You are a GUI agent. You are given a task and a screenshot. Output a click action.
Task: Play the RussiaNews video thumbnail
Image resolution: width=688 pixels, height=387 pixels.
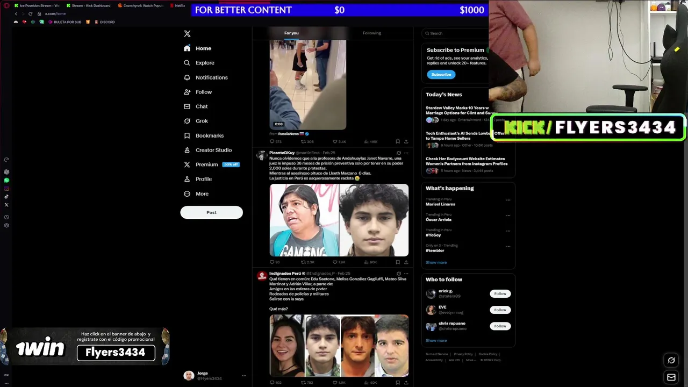308,85
